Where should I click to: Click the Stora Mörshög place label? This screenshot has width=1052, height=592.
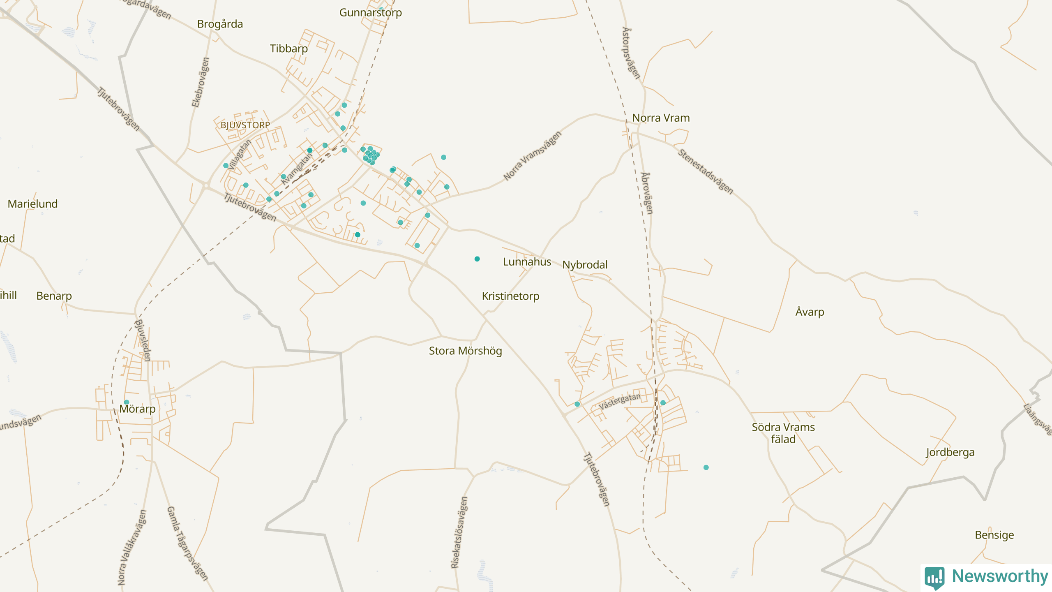tap(465, 351)
